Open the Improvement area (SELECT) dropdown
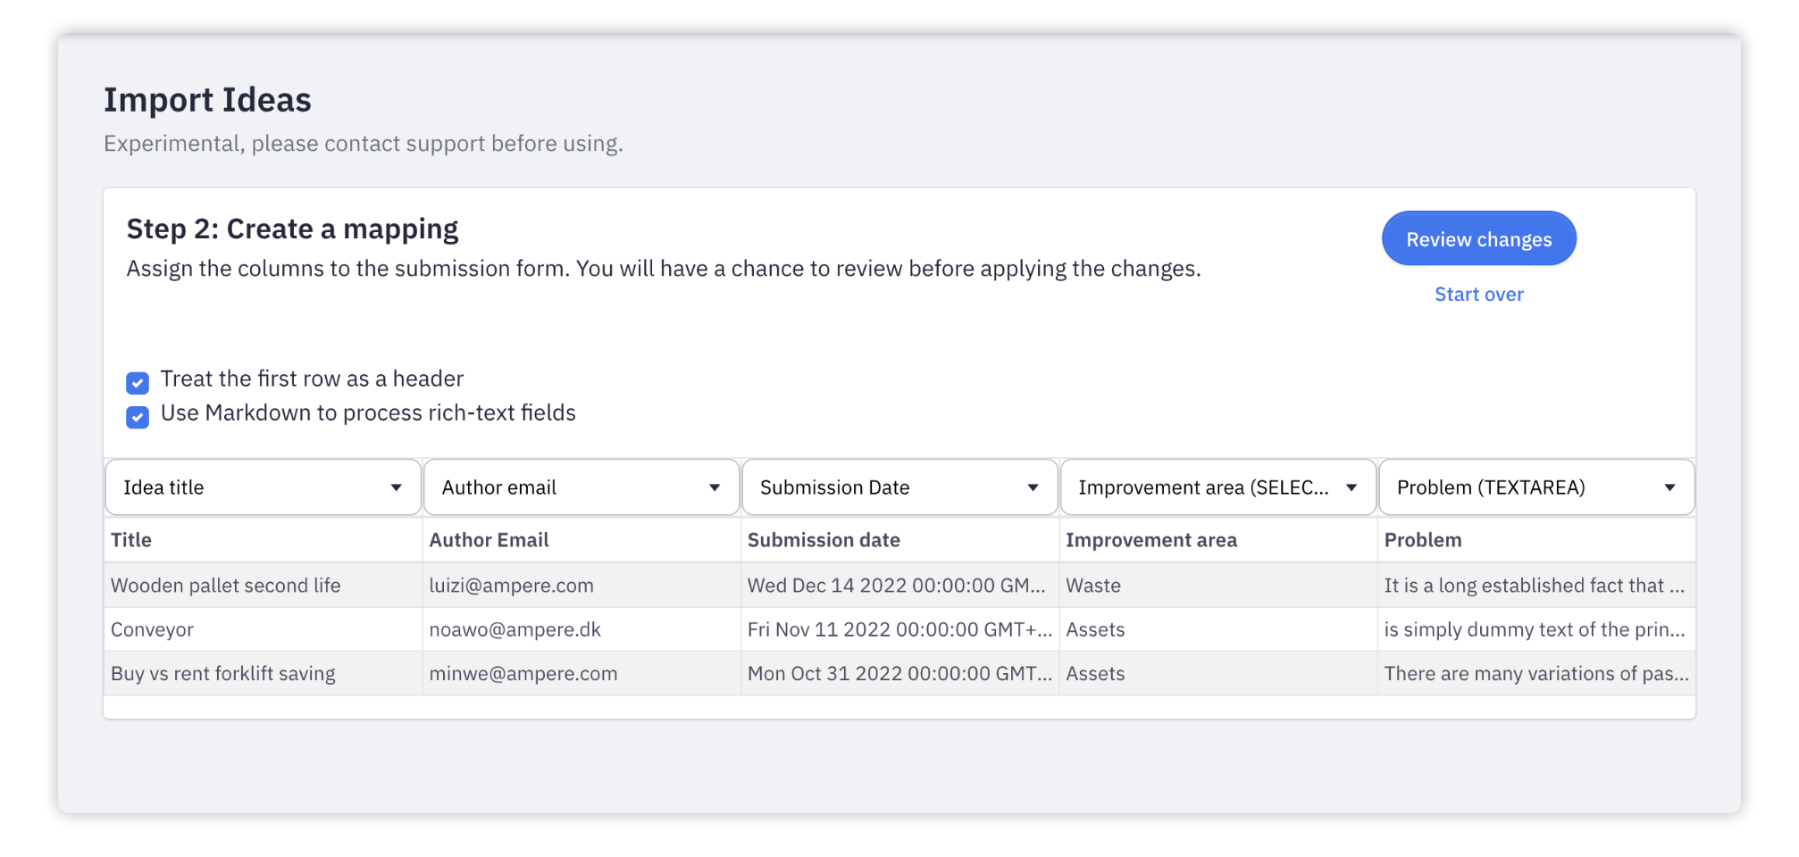Image resolution: width=1799 pixels, height=857 pixels. pyautogui.click(x=1217, y=487)
